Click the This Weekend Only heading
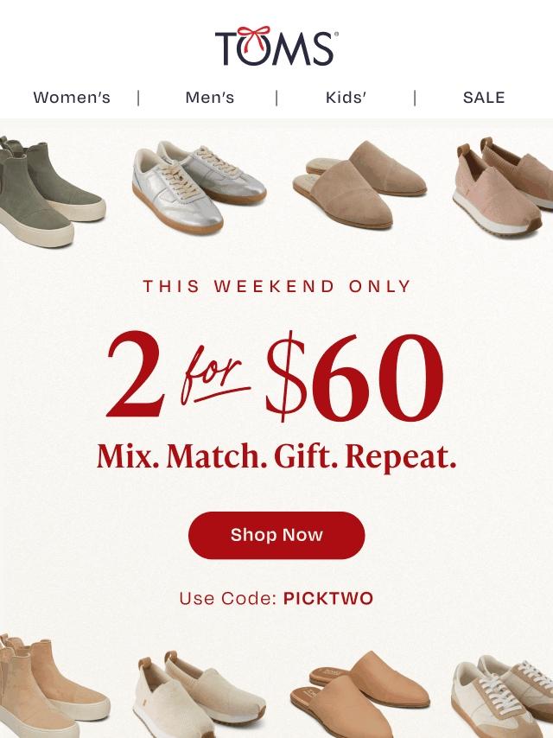Screen dimensions: 553x738 [x=276, y=286]
